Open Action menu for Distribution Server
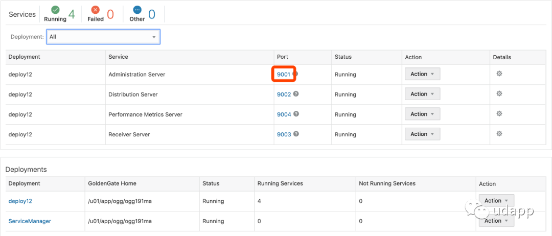 tap(423, 95)
